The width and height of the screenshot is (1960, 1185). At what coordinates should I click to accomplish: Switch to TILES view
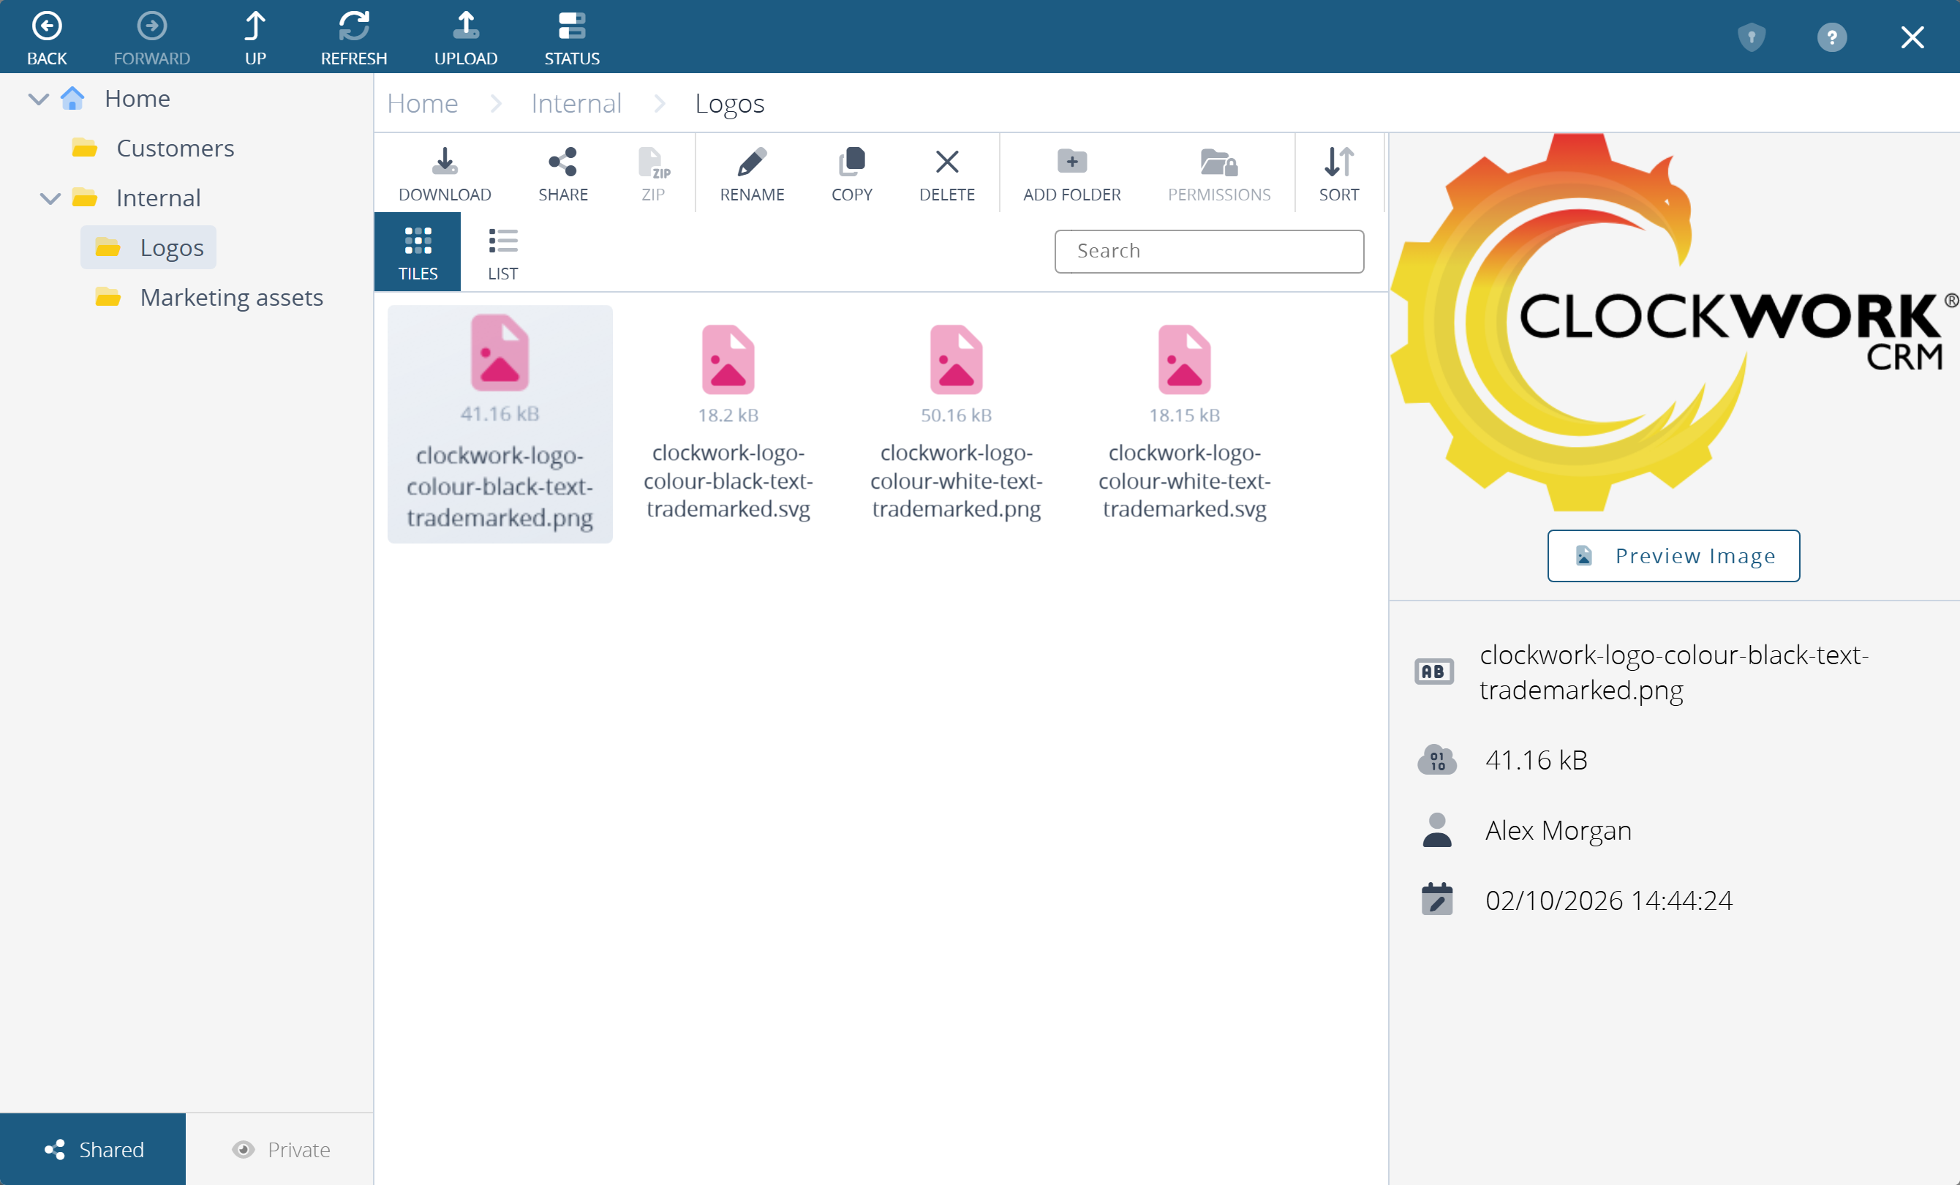418,252
